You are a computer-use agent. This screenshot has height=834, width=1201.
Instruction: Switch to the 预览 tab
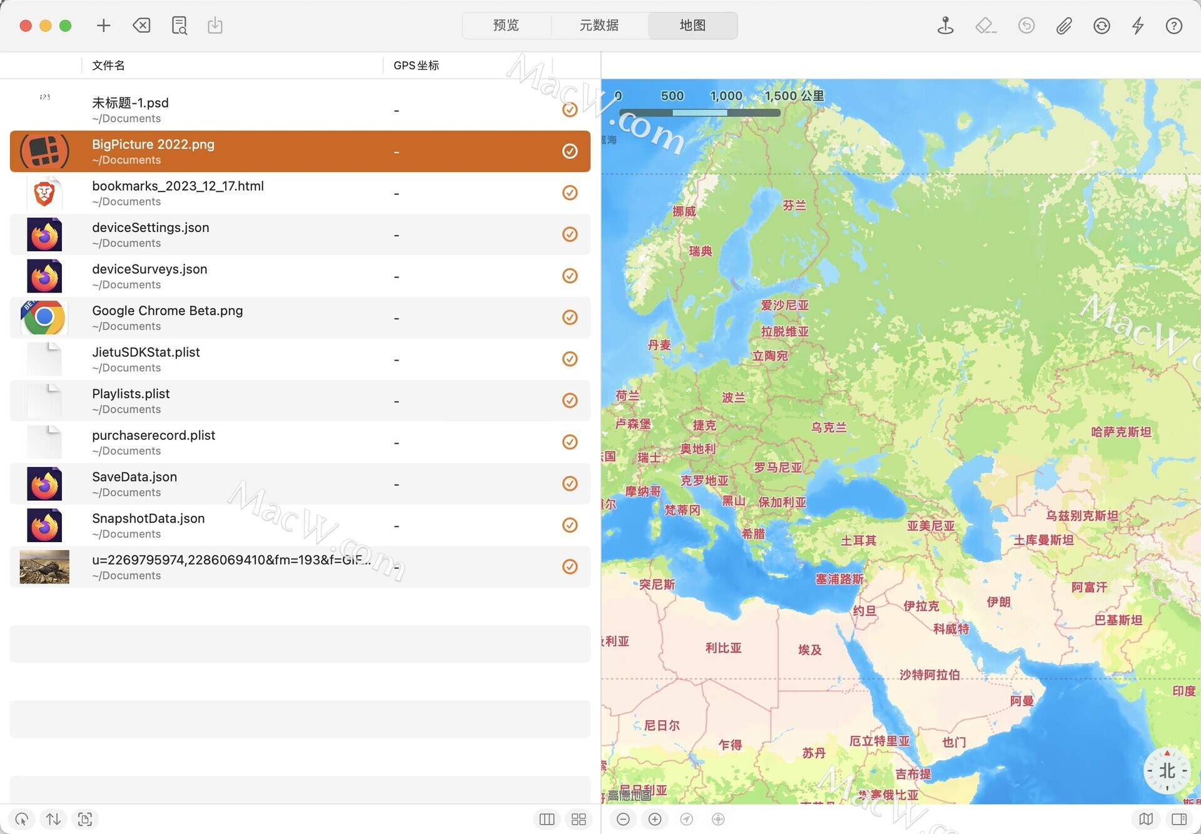(506, 25)
